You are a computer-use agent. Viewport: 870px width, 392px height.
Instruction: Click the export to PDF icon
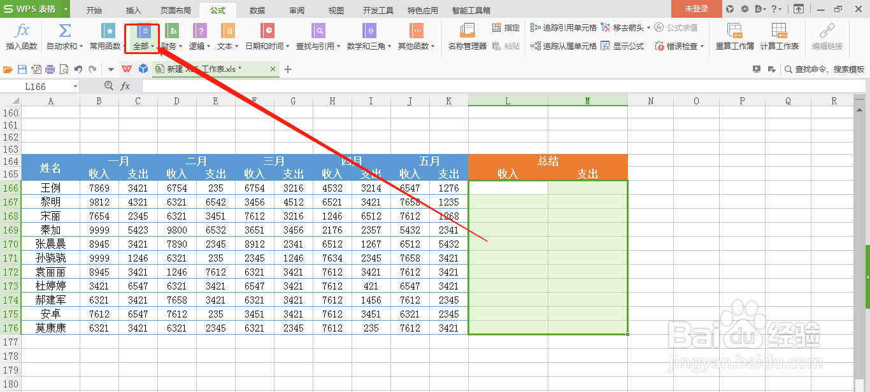tap(36, 69)
